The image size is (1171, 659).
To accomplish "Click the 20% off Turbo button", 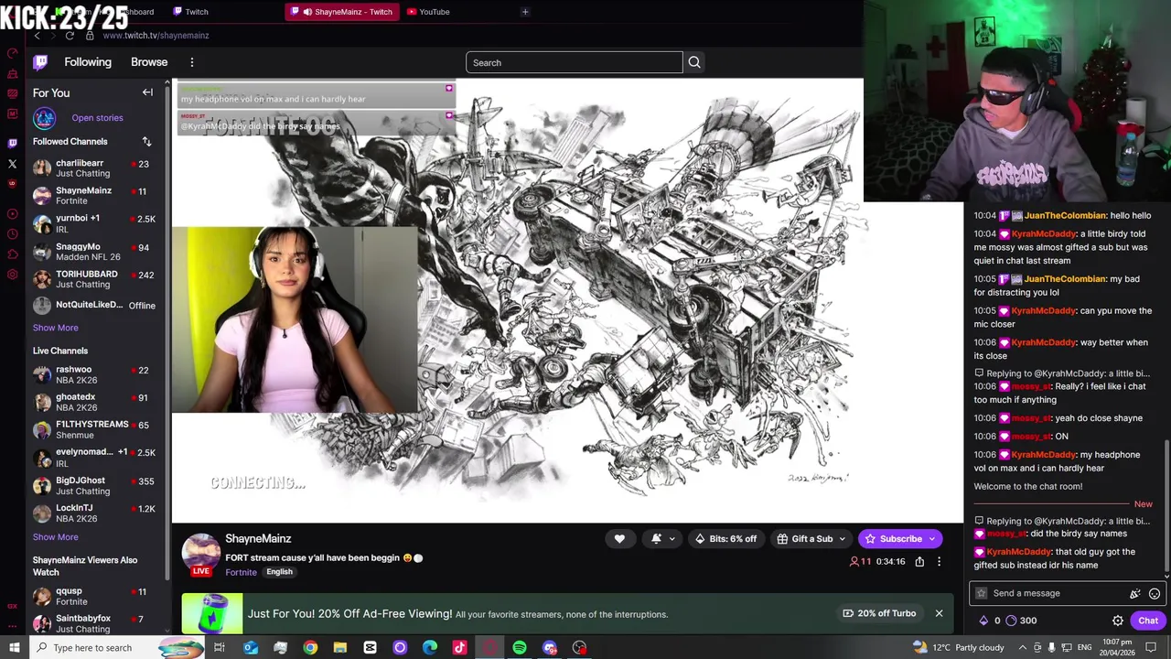I will point(879,613).
